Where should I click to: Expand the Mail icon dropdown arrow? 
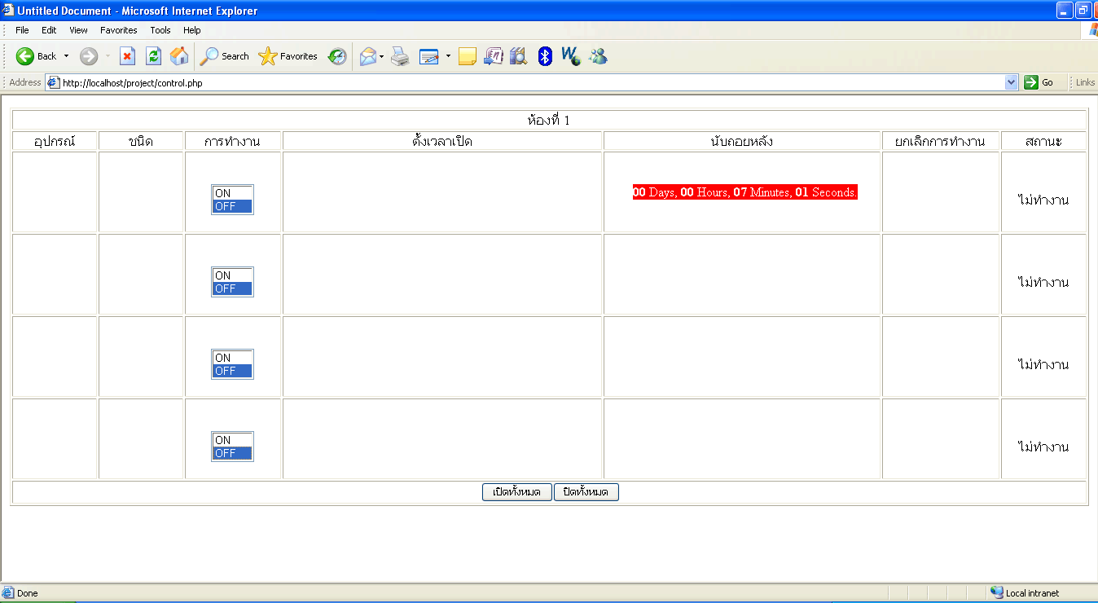[x=382, y=56]
